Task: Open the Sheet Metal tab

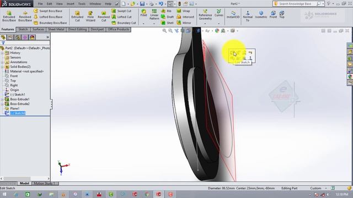Action: (56, 29)
